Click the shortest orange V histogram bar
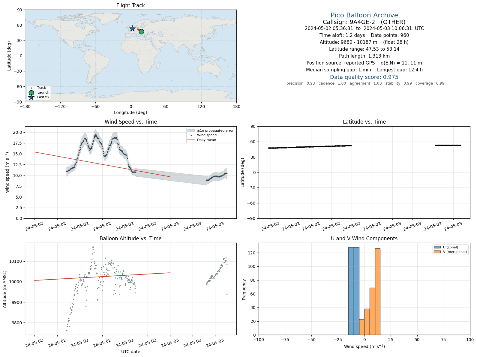 362,327
